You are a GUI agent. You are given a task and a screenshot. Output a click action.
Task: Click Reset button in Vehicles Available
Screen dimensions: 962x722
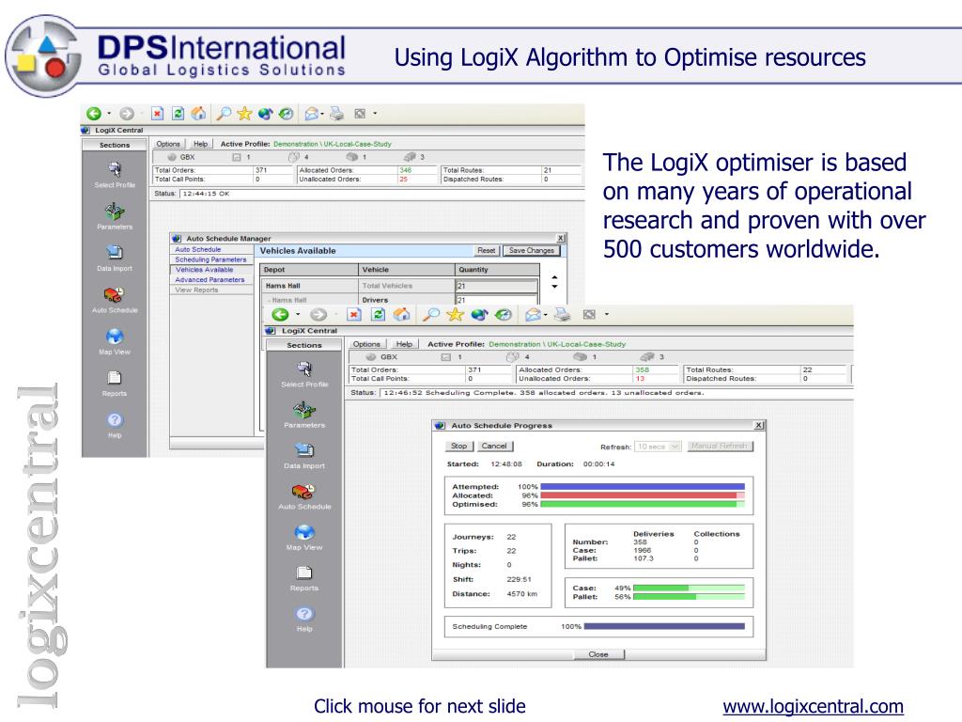[x=486, y=250]
